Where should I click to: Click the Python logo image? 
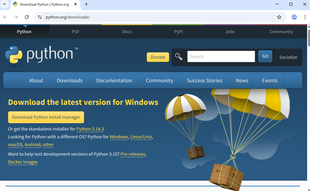(41, 55)
